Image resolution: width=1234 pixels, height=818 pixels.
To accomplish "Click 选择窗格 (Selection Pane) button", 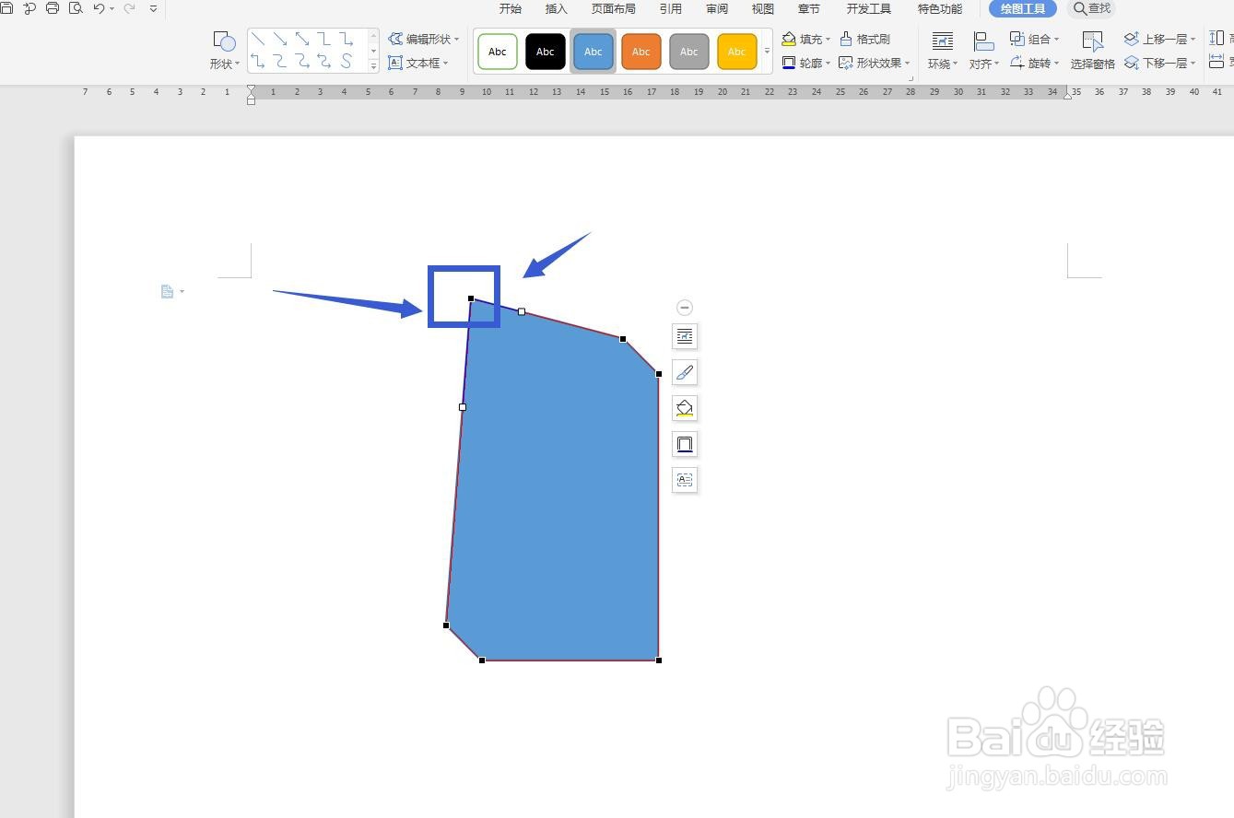I will tap(1093, 51).
